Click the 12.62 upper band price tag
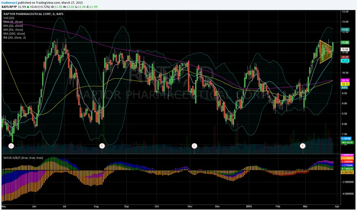The width and height of the screenshot is (357, 211). 345,30
